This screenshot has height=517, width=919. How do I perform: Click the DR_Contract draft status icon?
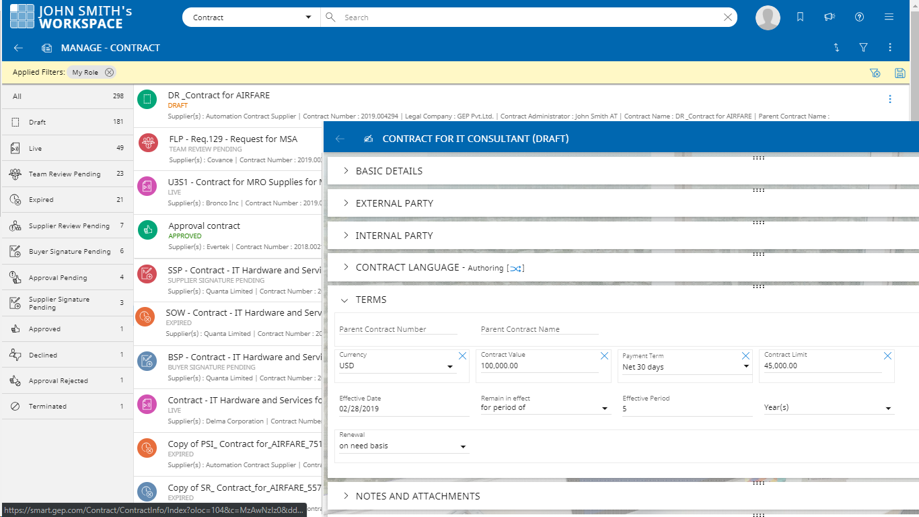point(147,99)
